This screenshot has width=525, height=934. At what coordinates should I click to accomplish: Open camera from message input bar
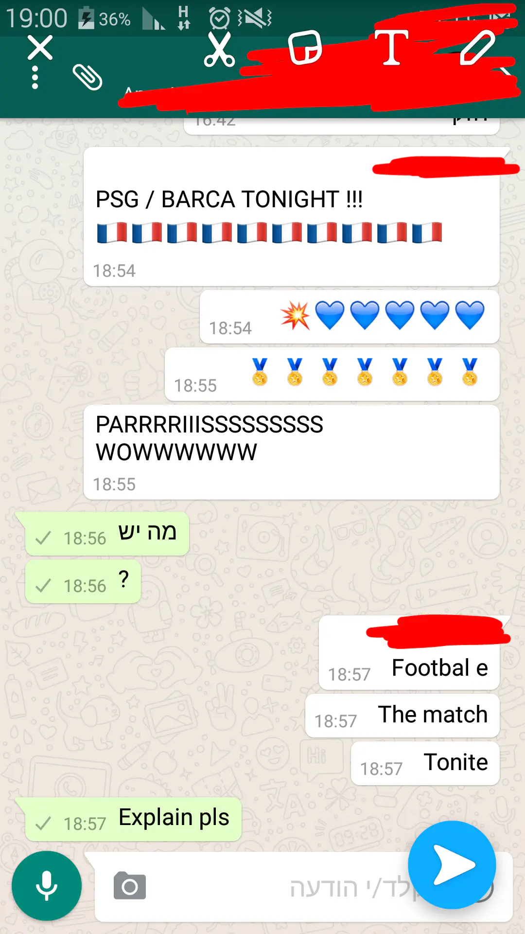(x=130, y=886)
